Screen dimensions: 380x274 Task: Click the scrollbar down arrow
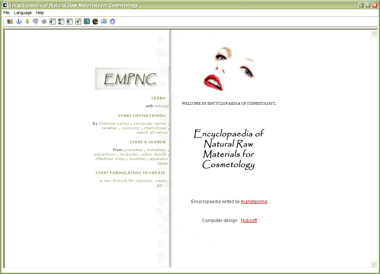(x=374, y=264)
